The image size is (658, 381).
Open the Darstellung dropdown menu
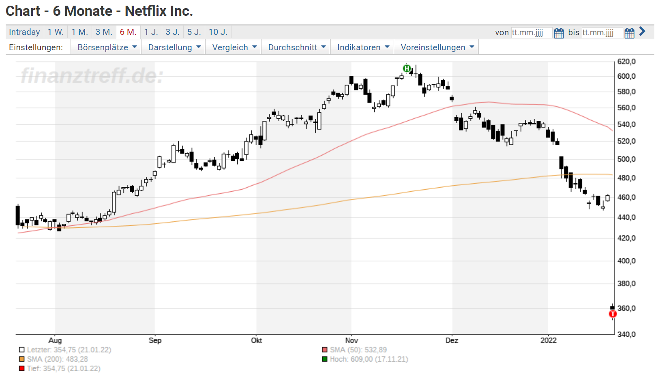point(174,47)
